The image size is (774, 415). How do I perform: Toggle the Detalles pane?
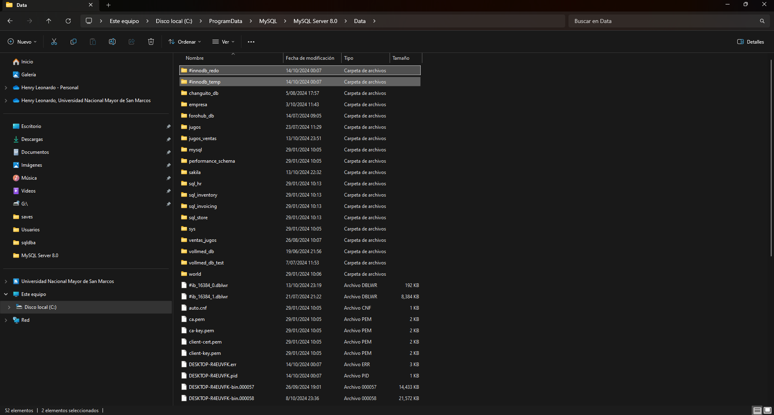pos(751,42)
